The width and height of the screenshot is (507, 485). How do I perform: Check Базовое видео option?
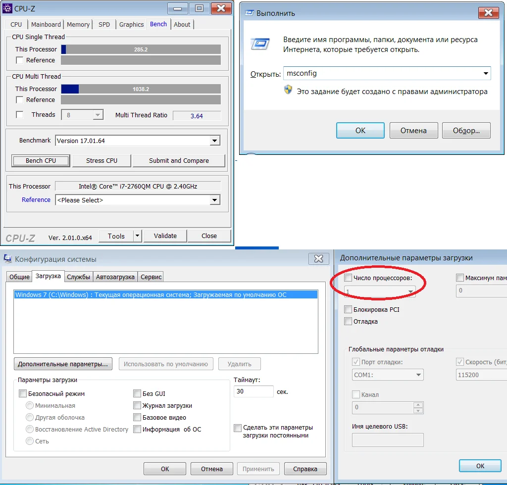(137, 417)
